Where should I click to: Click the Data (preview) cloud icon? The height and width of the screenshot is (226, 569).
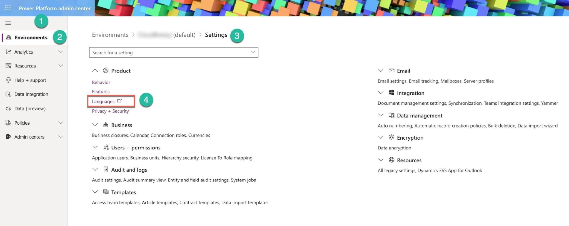(9, 109)
